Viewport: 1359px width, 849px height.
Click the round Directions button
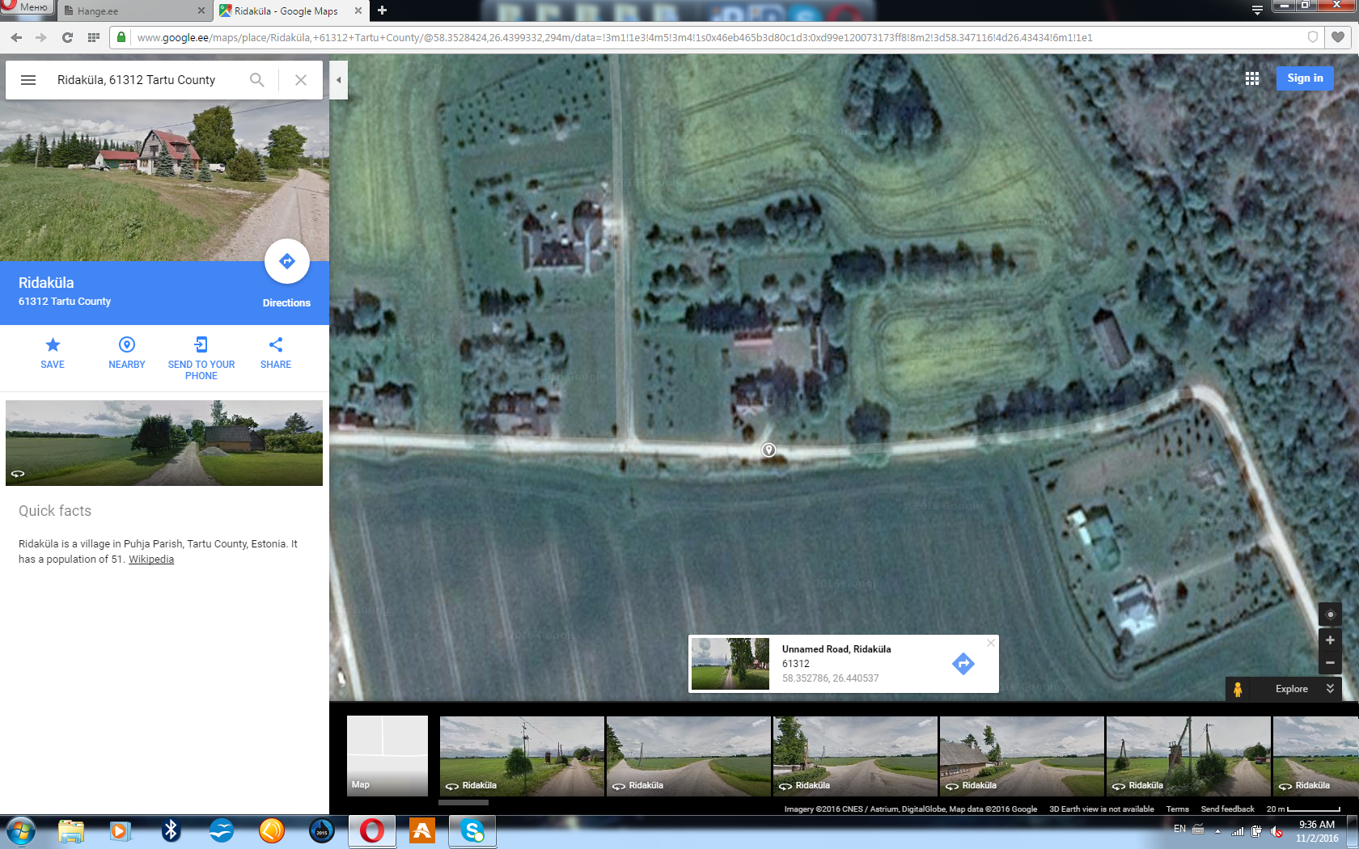pos(286,261)
